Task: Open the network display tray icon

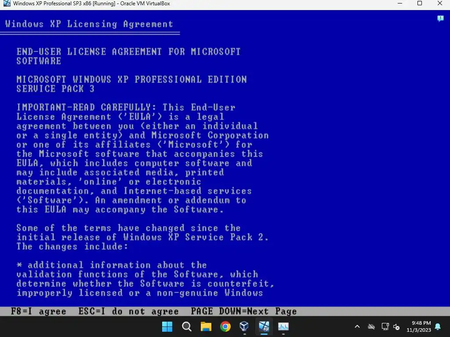Action: click(x=385, y=326)
